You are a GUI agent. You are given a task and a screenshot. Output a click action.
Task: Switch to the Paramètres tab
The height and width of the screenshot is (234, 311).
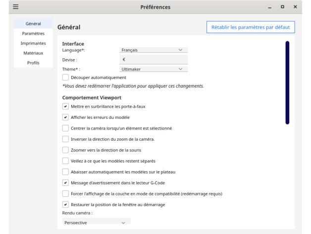pyautogui.click(x=33, y=34)
